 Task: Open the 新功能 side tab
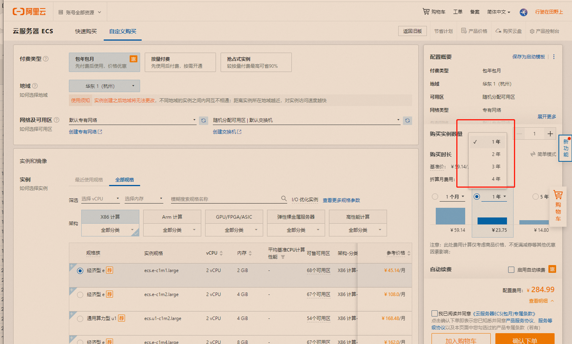(x=566, y=148)
